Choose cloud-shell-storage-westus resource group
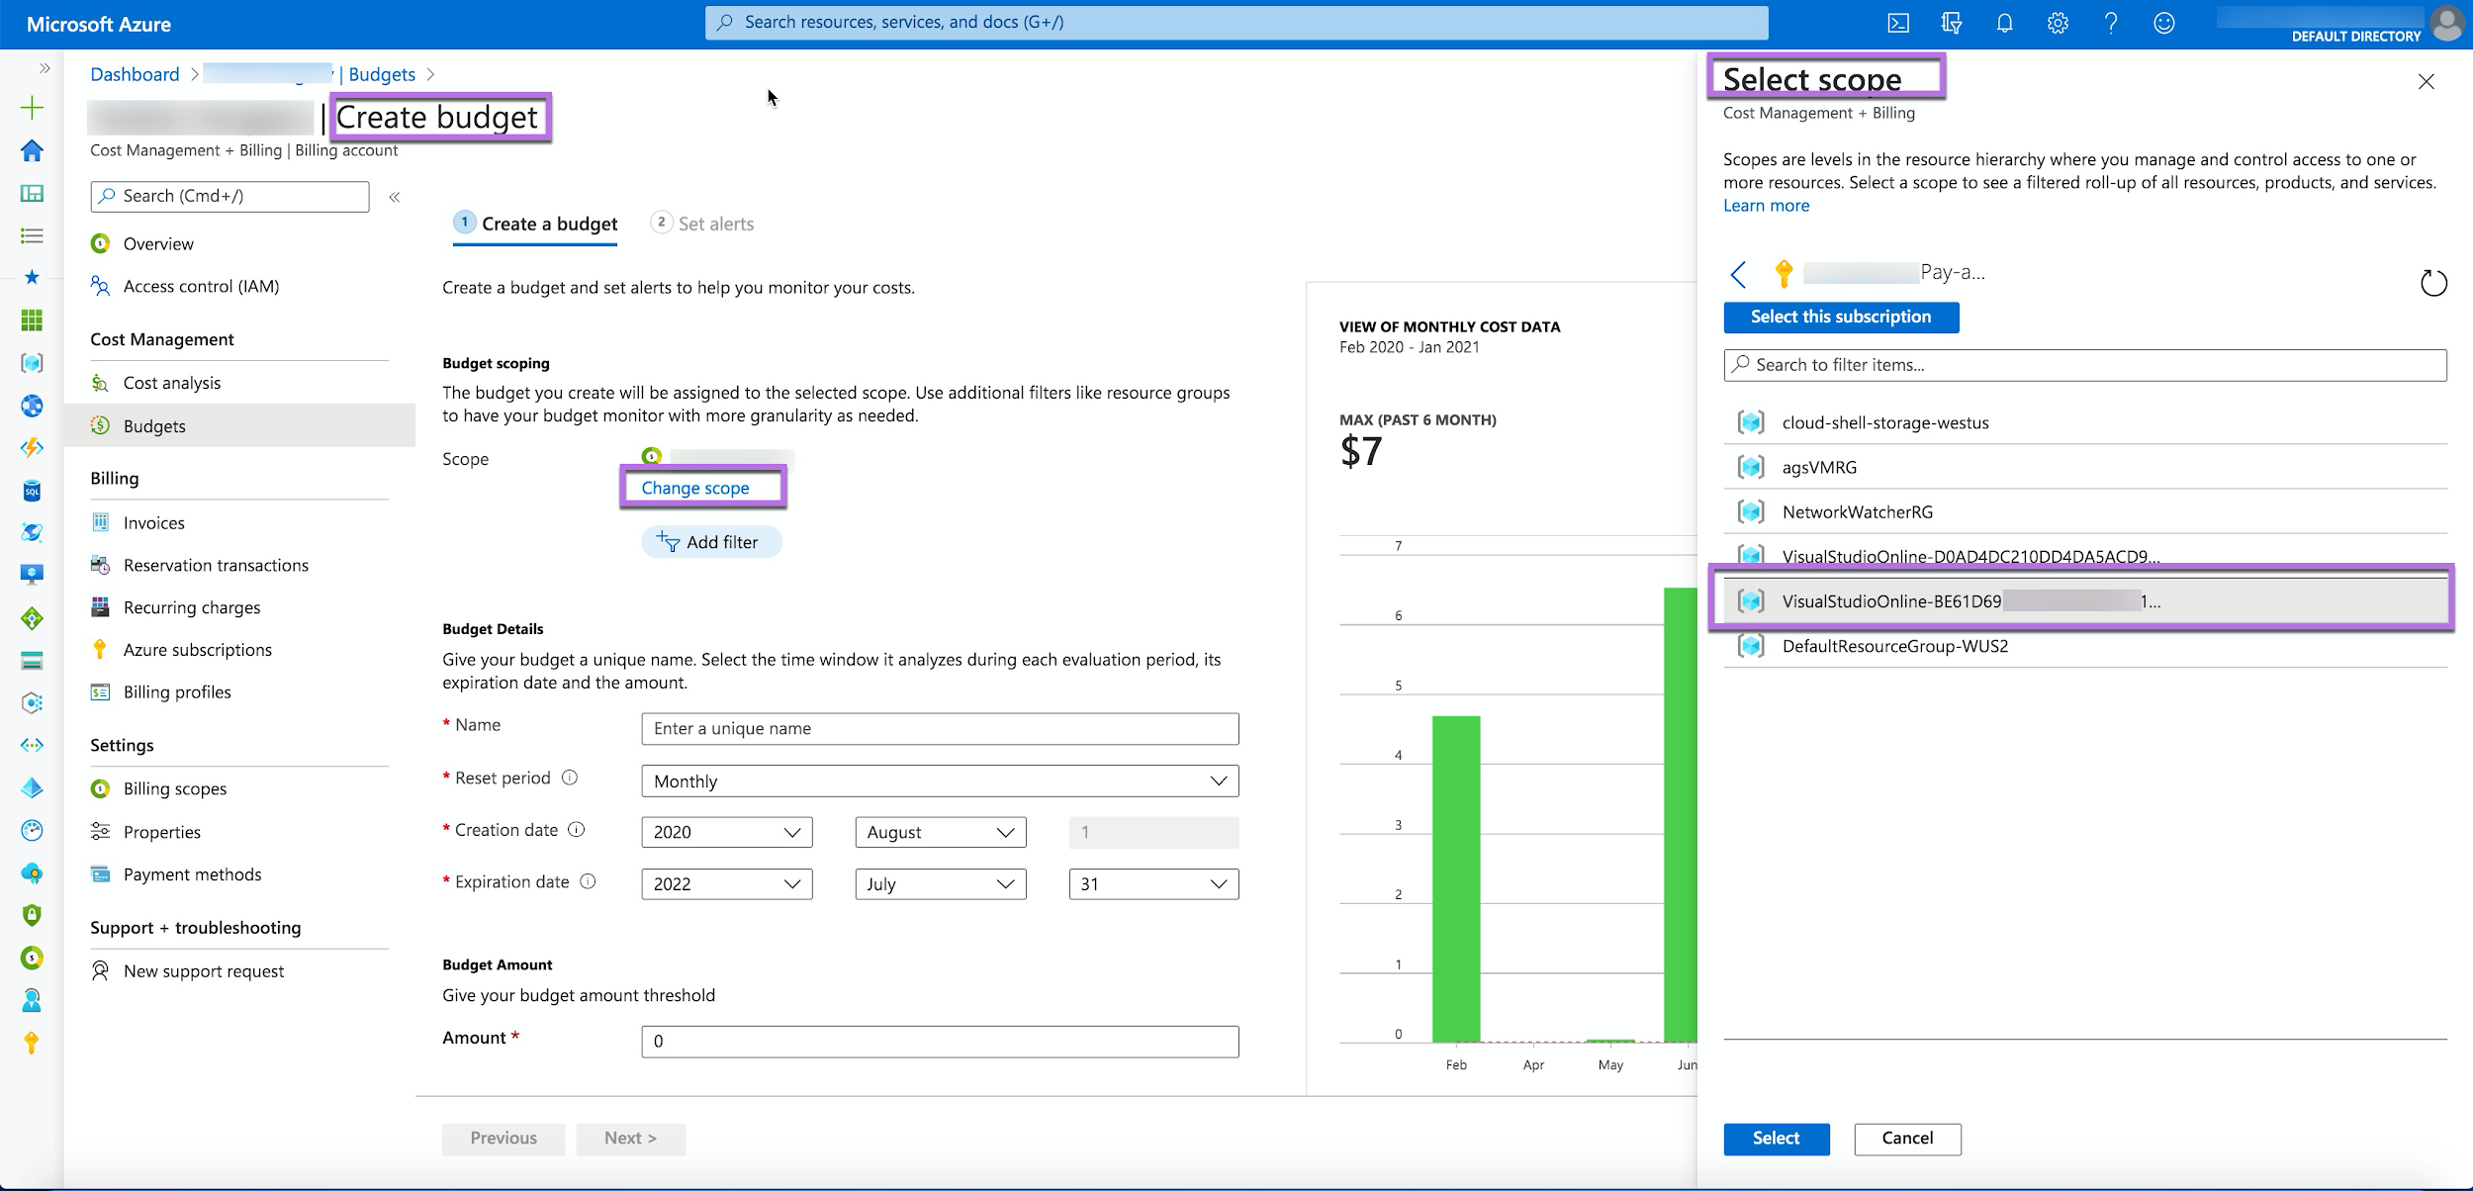Viewport: 2473px width, 1191px height. pyautogui.click(x=2085, y=423)
